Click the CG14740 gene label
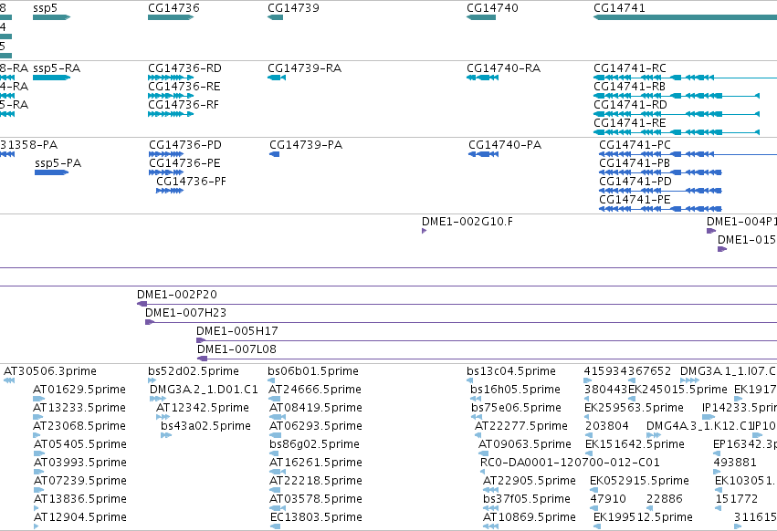Screen dimensions: 777x531 tap(492, 8)
